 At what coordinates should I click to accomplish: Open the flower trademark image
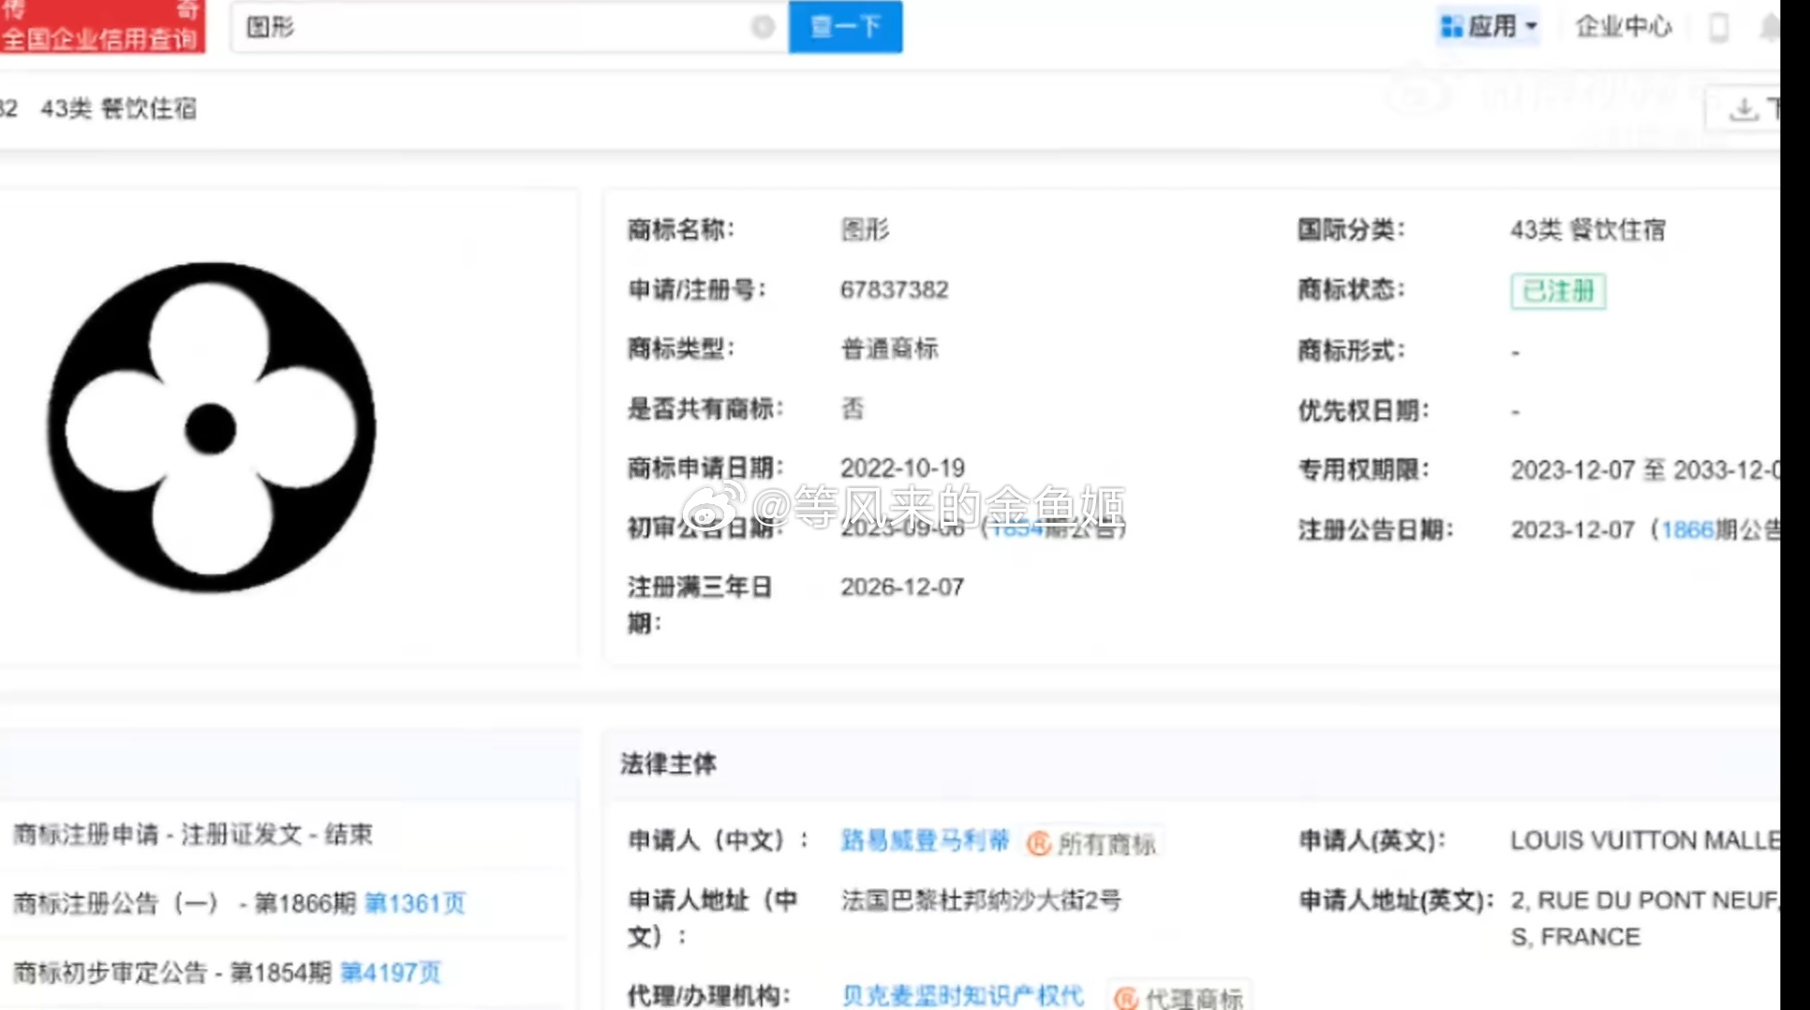[211, 427]
